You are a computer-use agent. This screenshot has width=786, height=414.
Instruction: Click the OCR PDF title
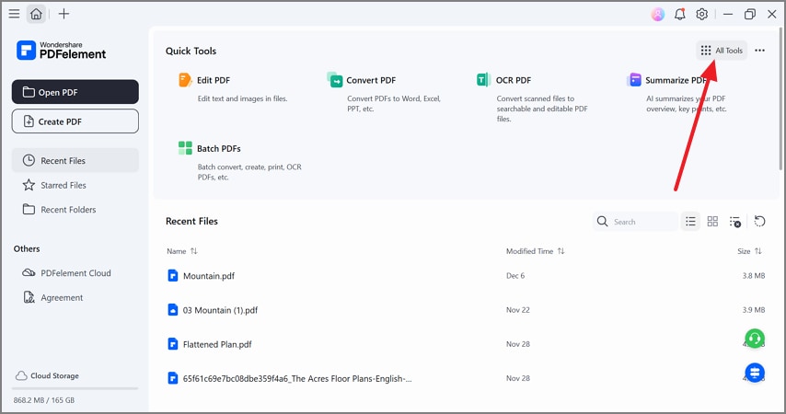tap(514, 80)
